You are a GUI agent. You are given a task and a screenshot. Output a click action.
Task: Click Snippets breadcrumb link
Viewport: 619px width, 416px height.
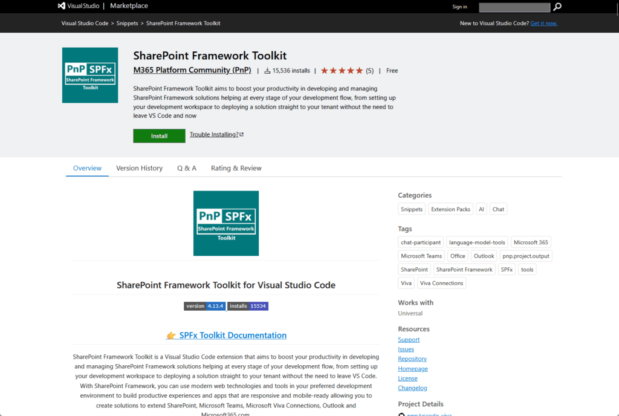pyautogui.click(x=127, y=24)
